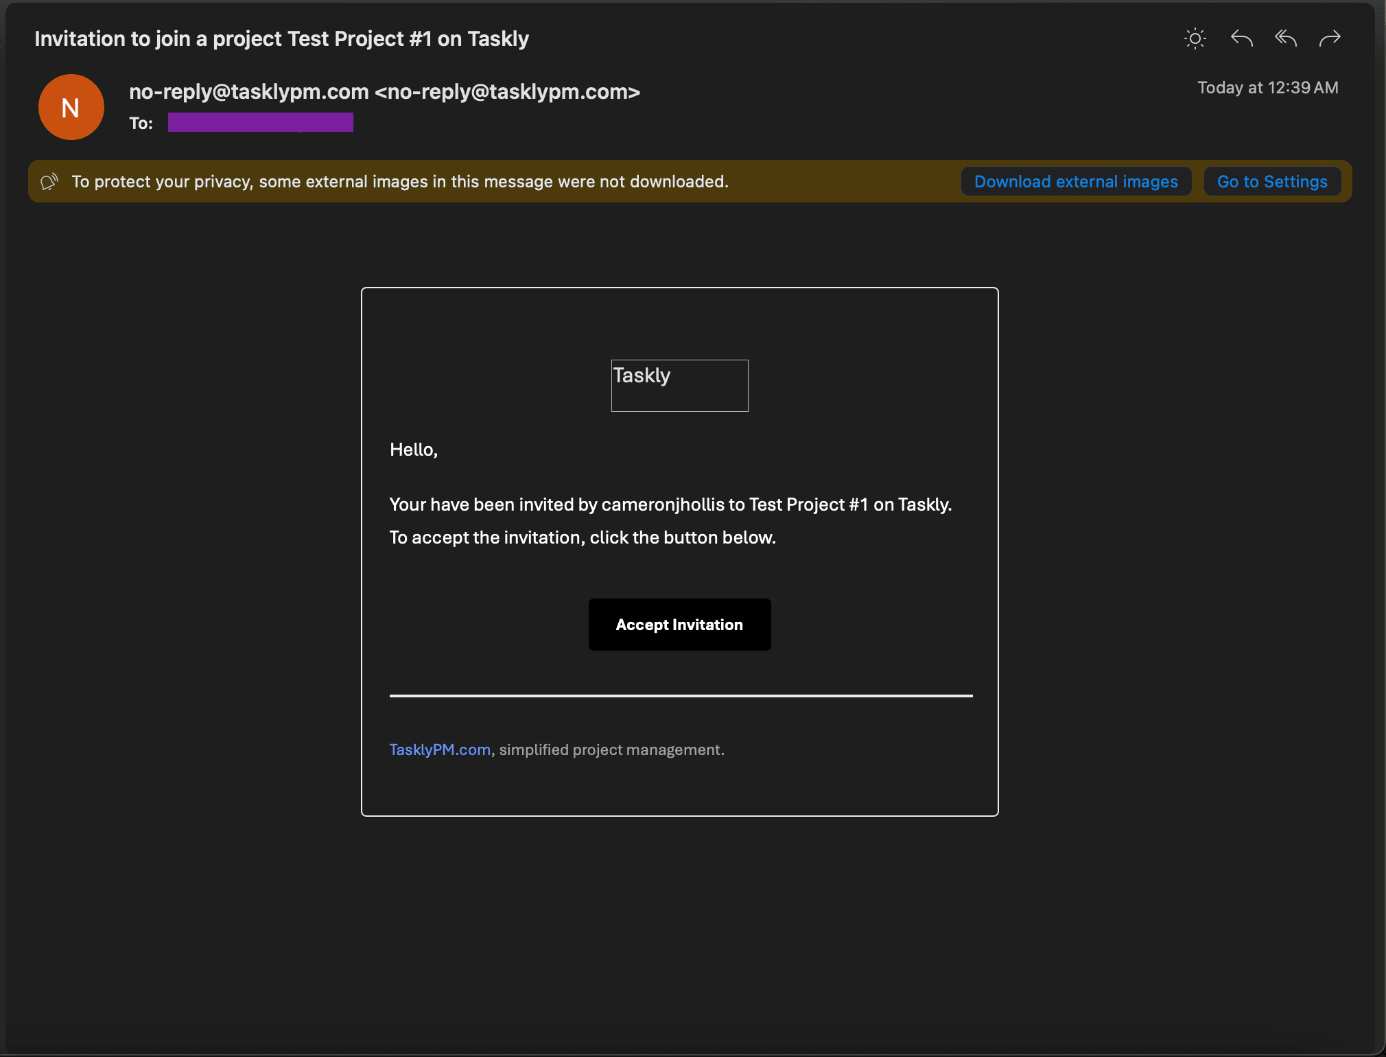Click the email subject title text
This screenshot has width=1386, height=1057.
pos(281,38)
